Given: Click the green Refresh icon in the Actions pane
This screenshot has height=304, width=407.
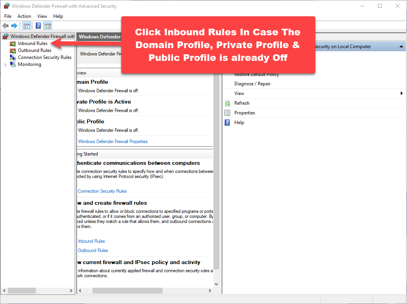Looking at the screenshot, I should point(228,103).
